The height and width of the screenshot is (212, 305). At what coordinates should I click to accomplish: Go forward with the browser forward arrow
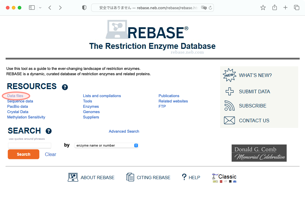click(x=60, y=8)
